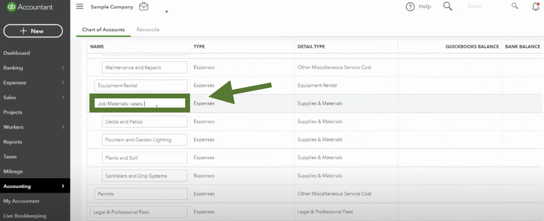This screenshot has height=221, width=544.
Task: Expand the Expenses sidebar submenu arrow
Action: [63, 82]
